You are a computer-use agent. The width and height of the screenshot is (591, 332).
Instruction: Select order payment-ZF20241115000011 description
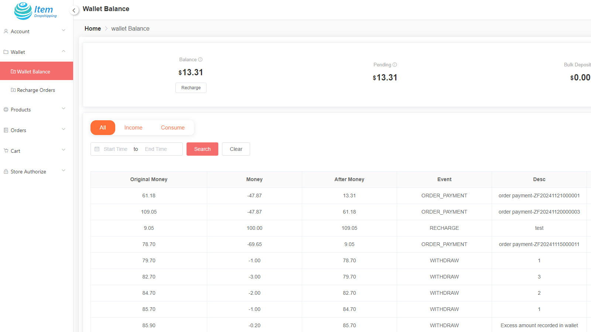[539, 244]
